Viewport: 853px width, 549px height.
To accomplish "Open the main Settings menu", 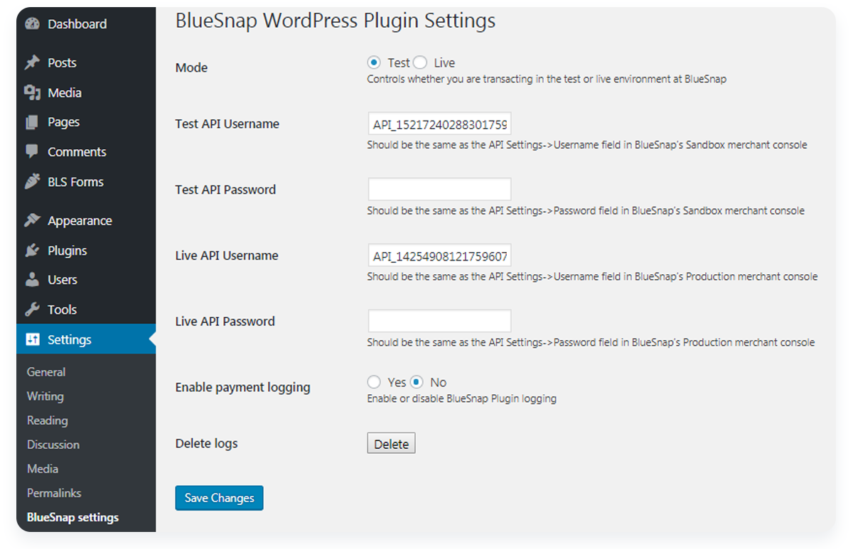I will click(x=86, y=339).
